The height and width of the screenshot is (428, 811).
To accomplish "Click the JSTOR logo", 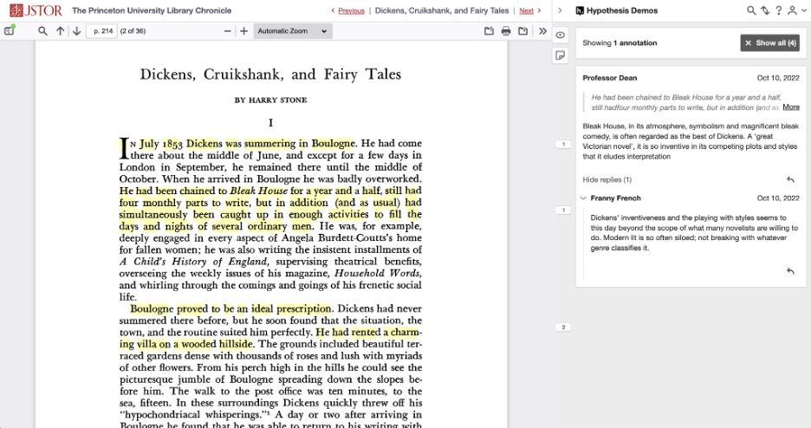I will (36, 10).
